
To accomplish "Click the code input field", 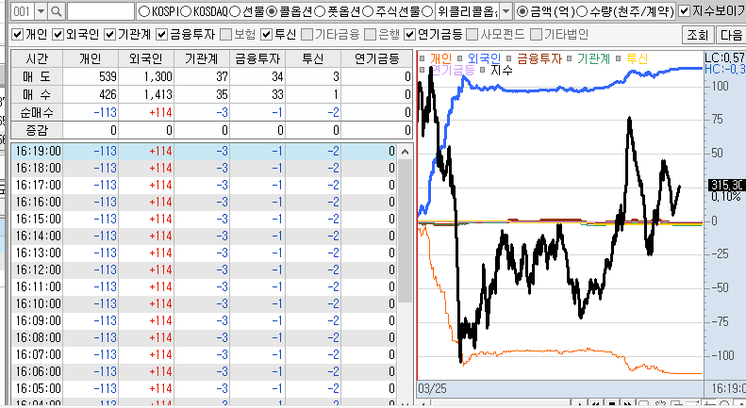I will [x=100, y=11].
